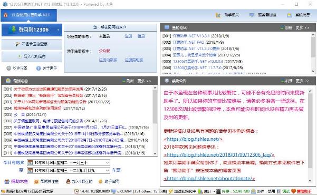Click the 注册 account link

pos(128,36)
